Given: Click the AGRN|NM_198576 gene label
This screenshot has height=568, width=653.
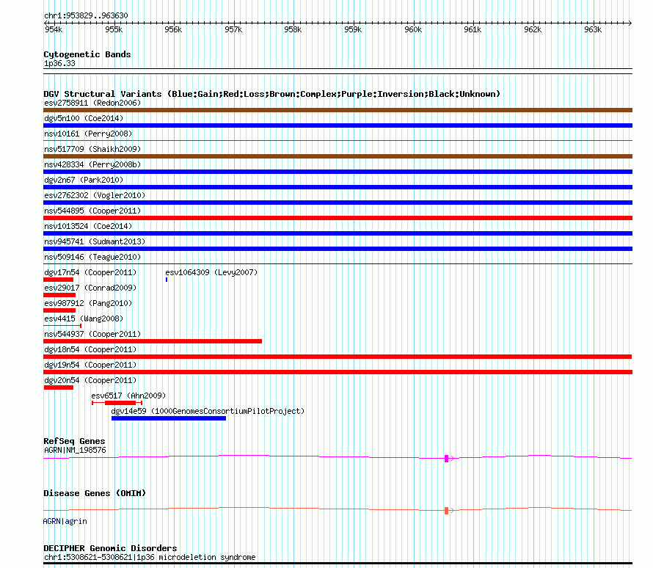Looking at the screenshot, I should click(75, 450).
